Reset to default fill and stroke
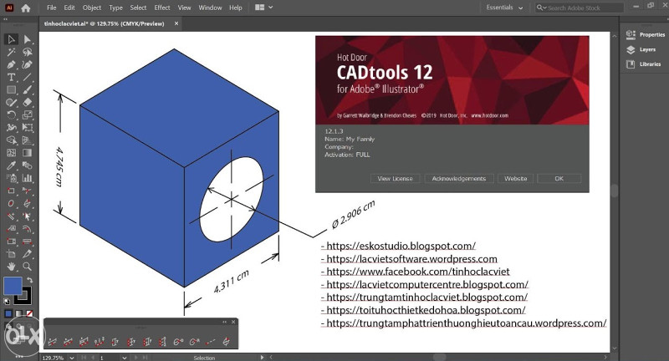Viewport: 669px width, 361px height. [x=7, y=302]
